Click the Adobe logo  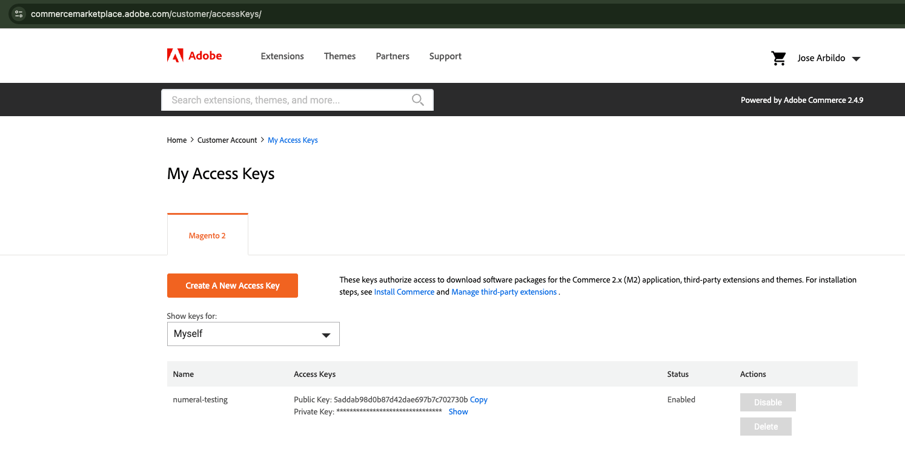[194, 56]
